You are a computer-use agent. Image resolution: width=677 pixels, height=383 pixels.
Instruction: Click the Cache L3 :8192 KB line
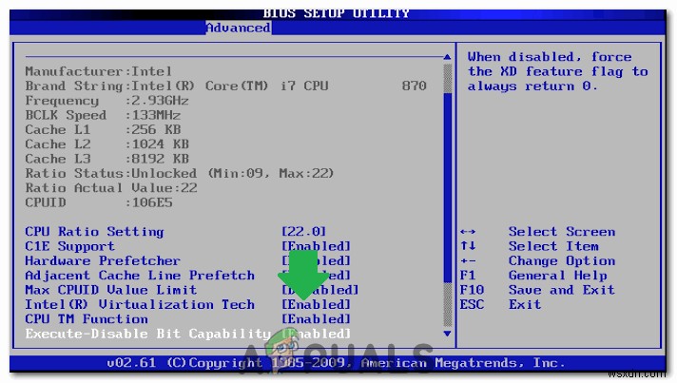pyautogui.click(x=107, y=159)
